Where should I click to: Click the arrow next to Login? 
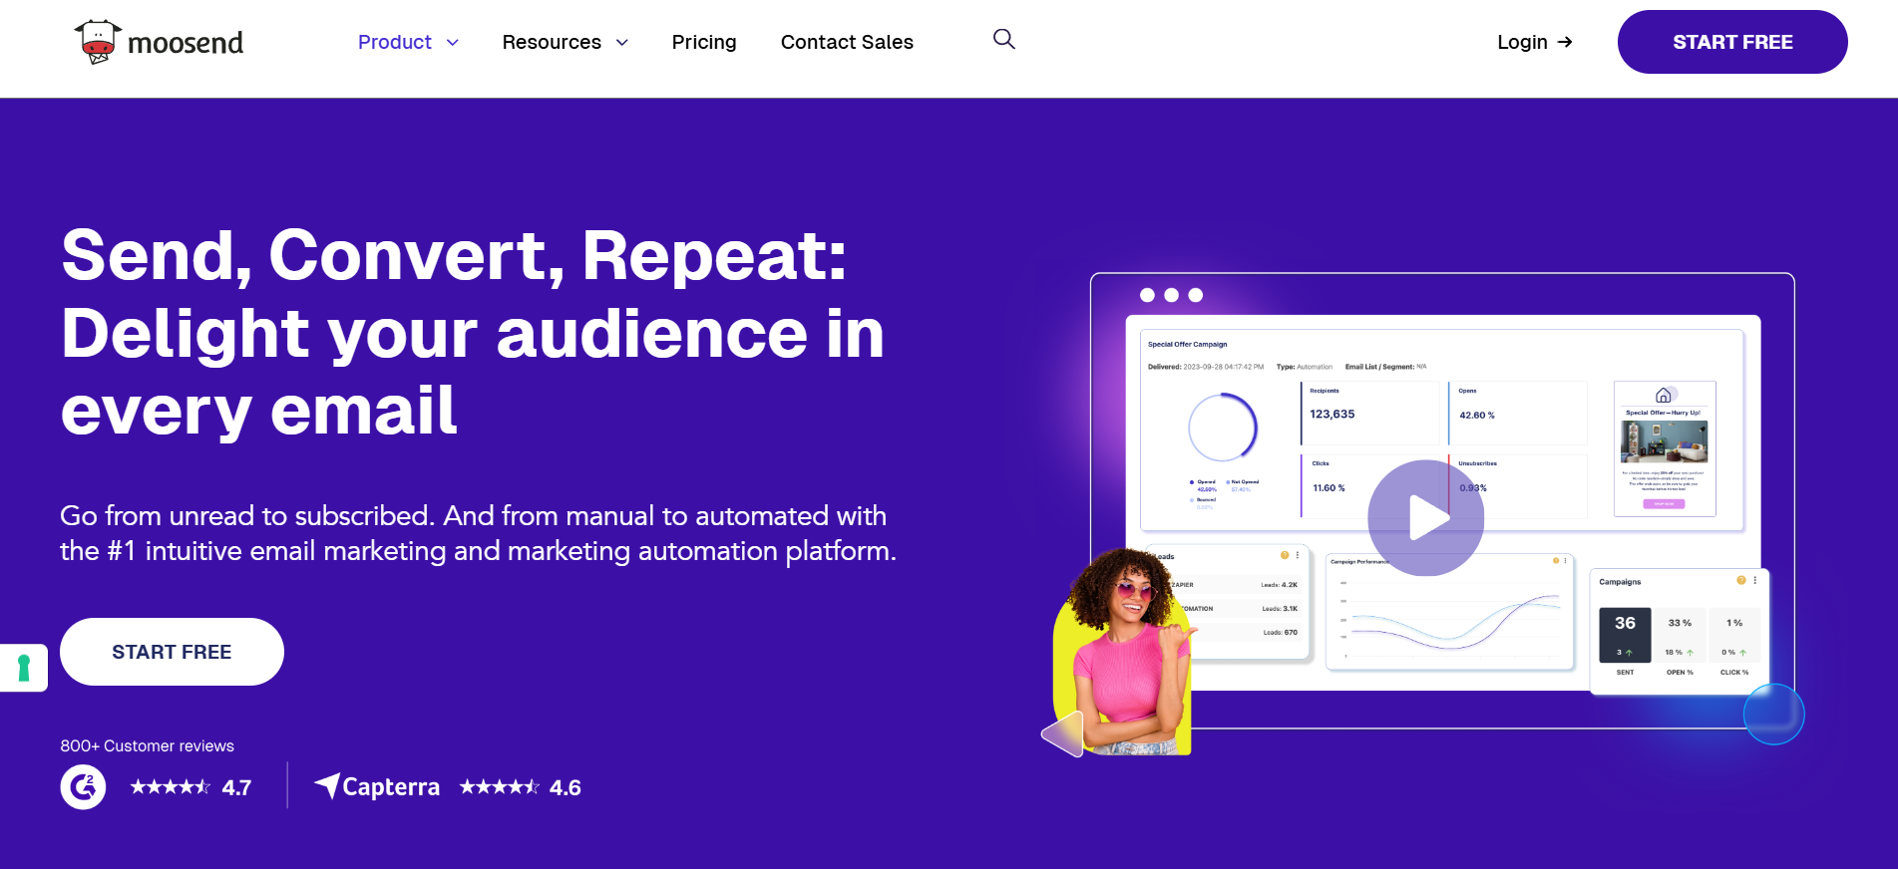tap(1565, 42)
